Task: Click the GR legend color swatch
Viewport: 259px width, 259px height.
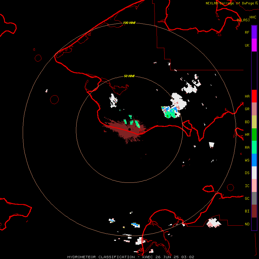Action: (x=254, y=109)
